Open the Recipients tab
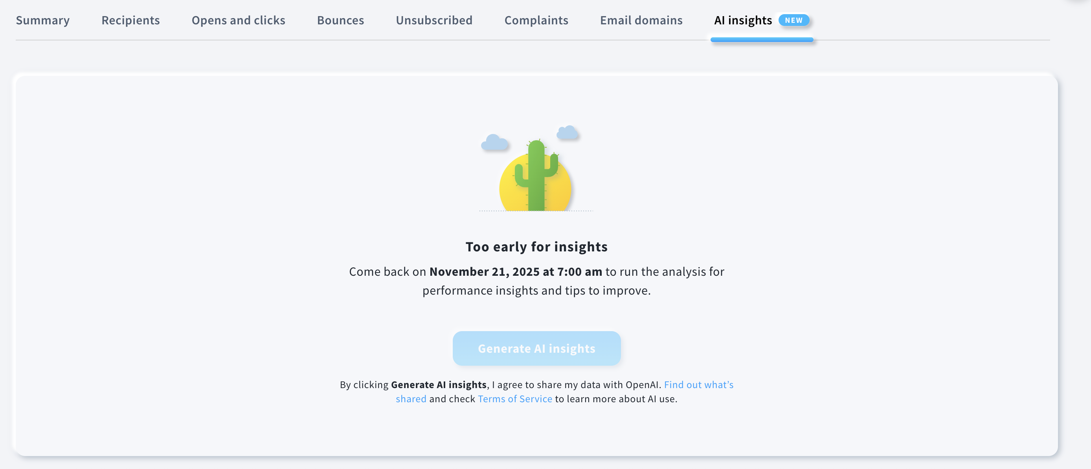Image resolution: width=1091 pixels, height=469 pixels. (x=130, y=20)
